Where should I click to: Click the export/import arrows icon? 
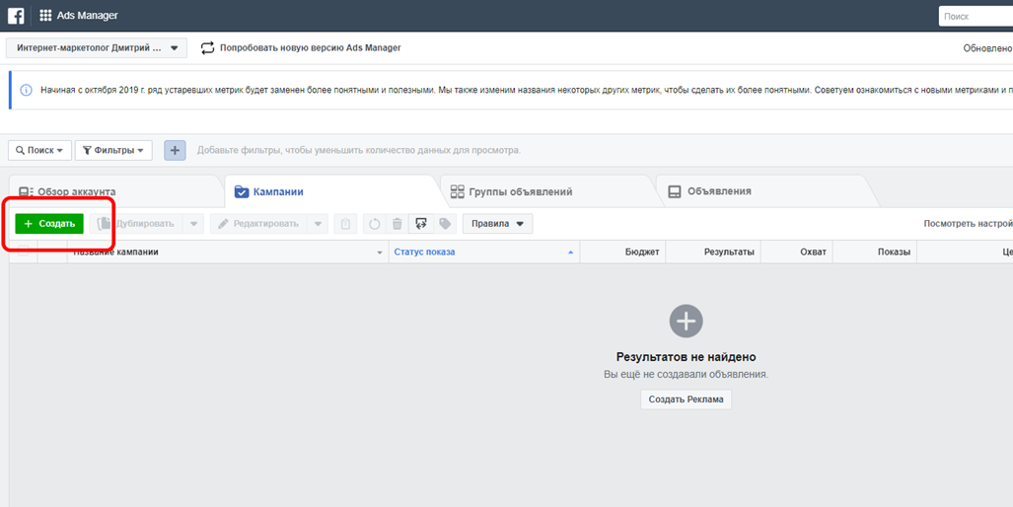(421, 224)
